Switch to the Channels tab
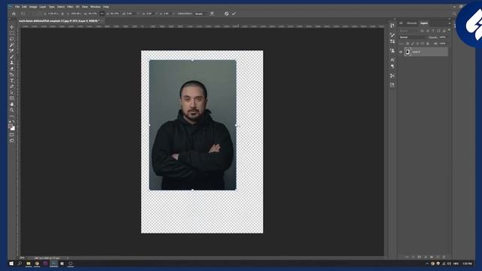The width and height of the screenshot is (482, 271). [412, 23]
